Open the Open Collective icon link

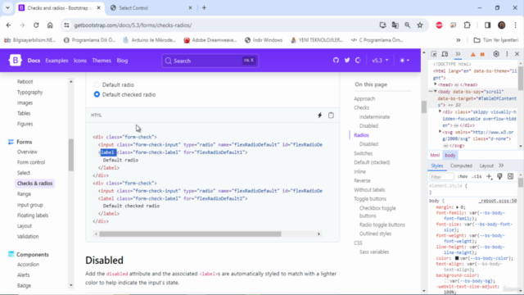tap(358, 60)
